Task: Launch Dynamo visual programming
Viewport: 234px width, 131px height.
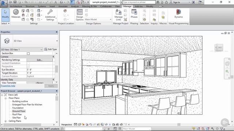Action: point(179,13)
